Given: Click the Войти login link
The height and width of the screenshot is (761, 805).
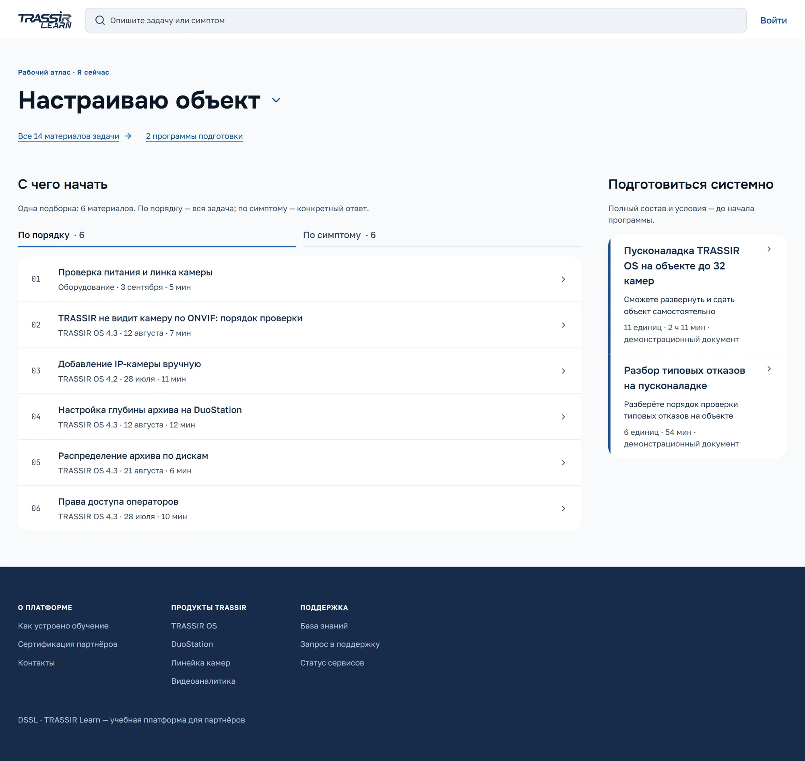Looking at the screenshot, I should coord(773,20).
